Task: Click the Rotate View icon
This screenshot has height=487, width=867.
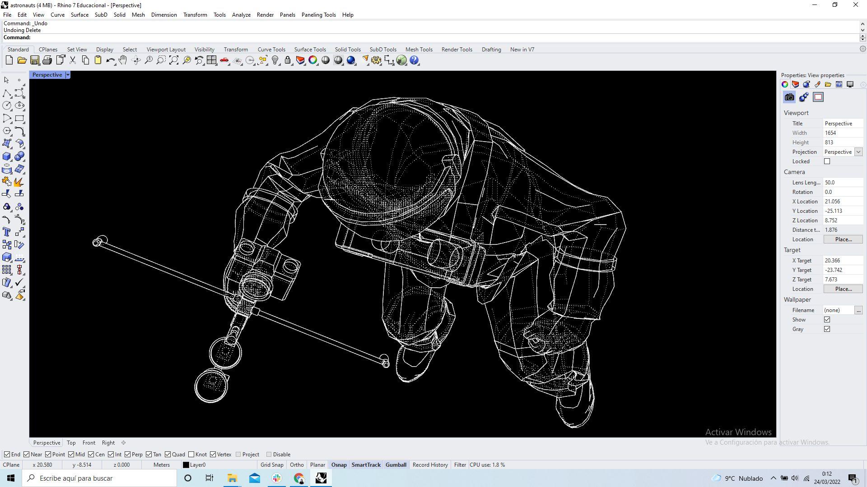Action: click(135, 60)
